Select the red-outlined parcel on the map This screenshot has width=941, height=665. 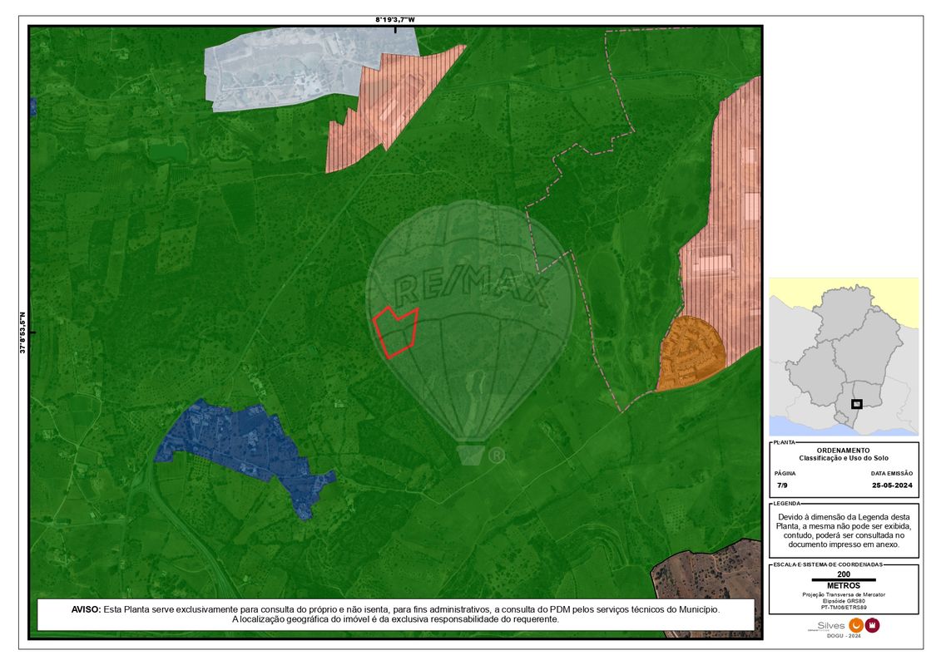[x=395, y=332]
